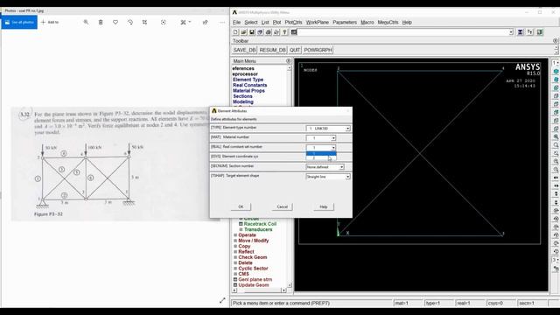The width and height of the screenshot is (560, 315).
Task: Expand the Copy tree node
Action: (235, 246)
